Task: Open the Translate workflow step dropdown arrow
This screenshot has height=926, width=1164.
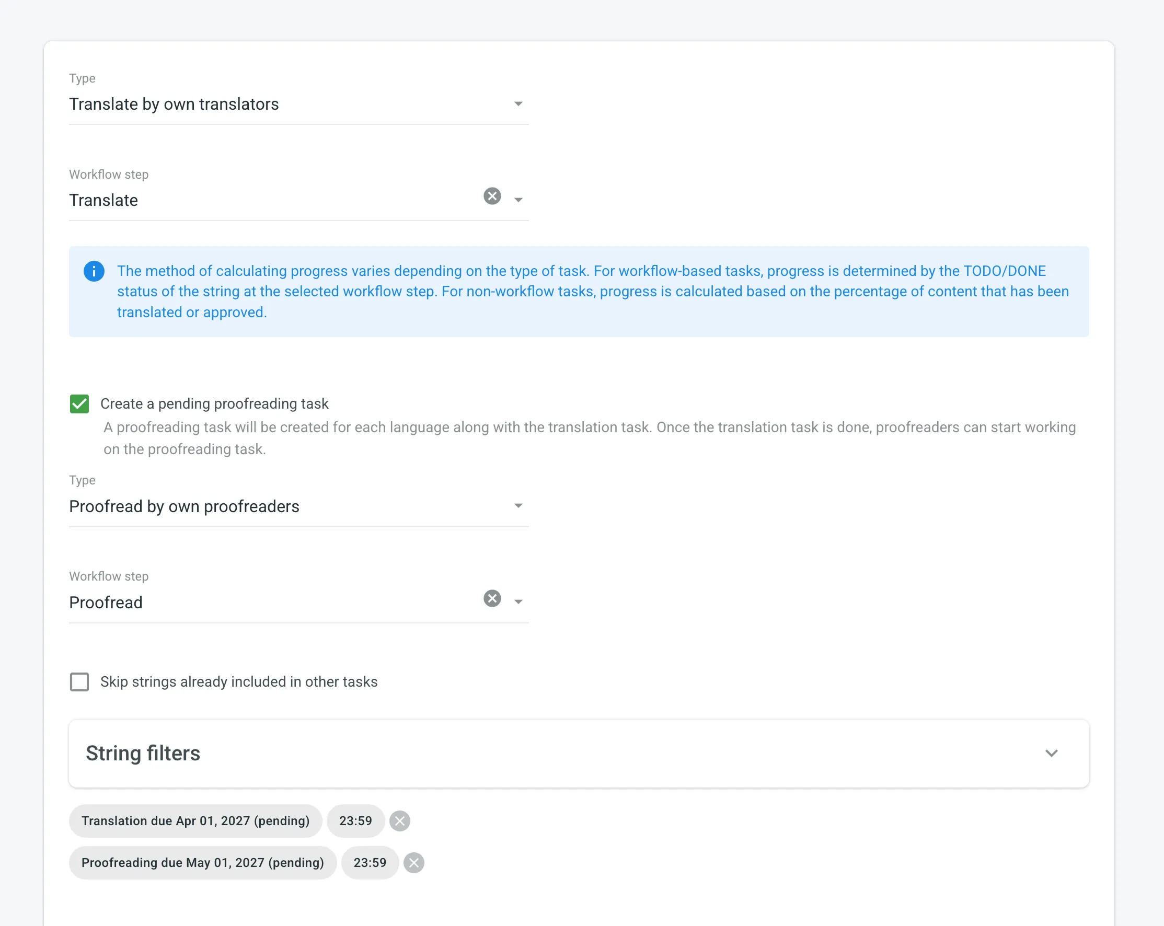Action: (518, 200)
